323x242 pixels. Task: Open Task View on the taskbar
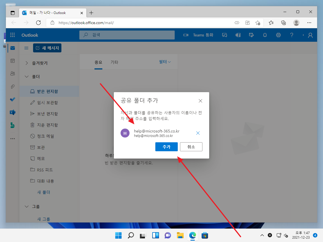(143, 235)
